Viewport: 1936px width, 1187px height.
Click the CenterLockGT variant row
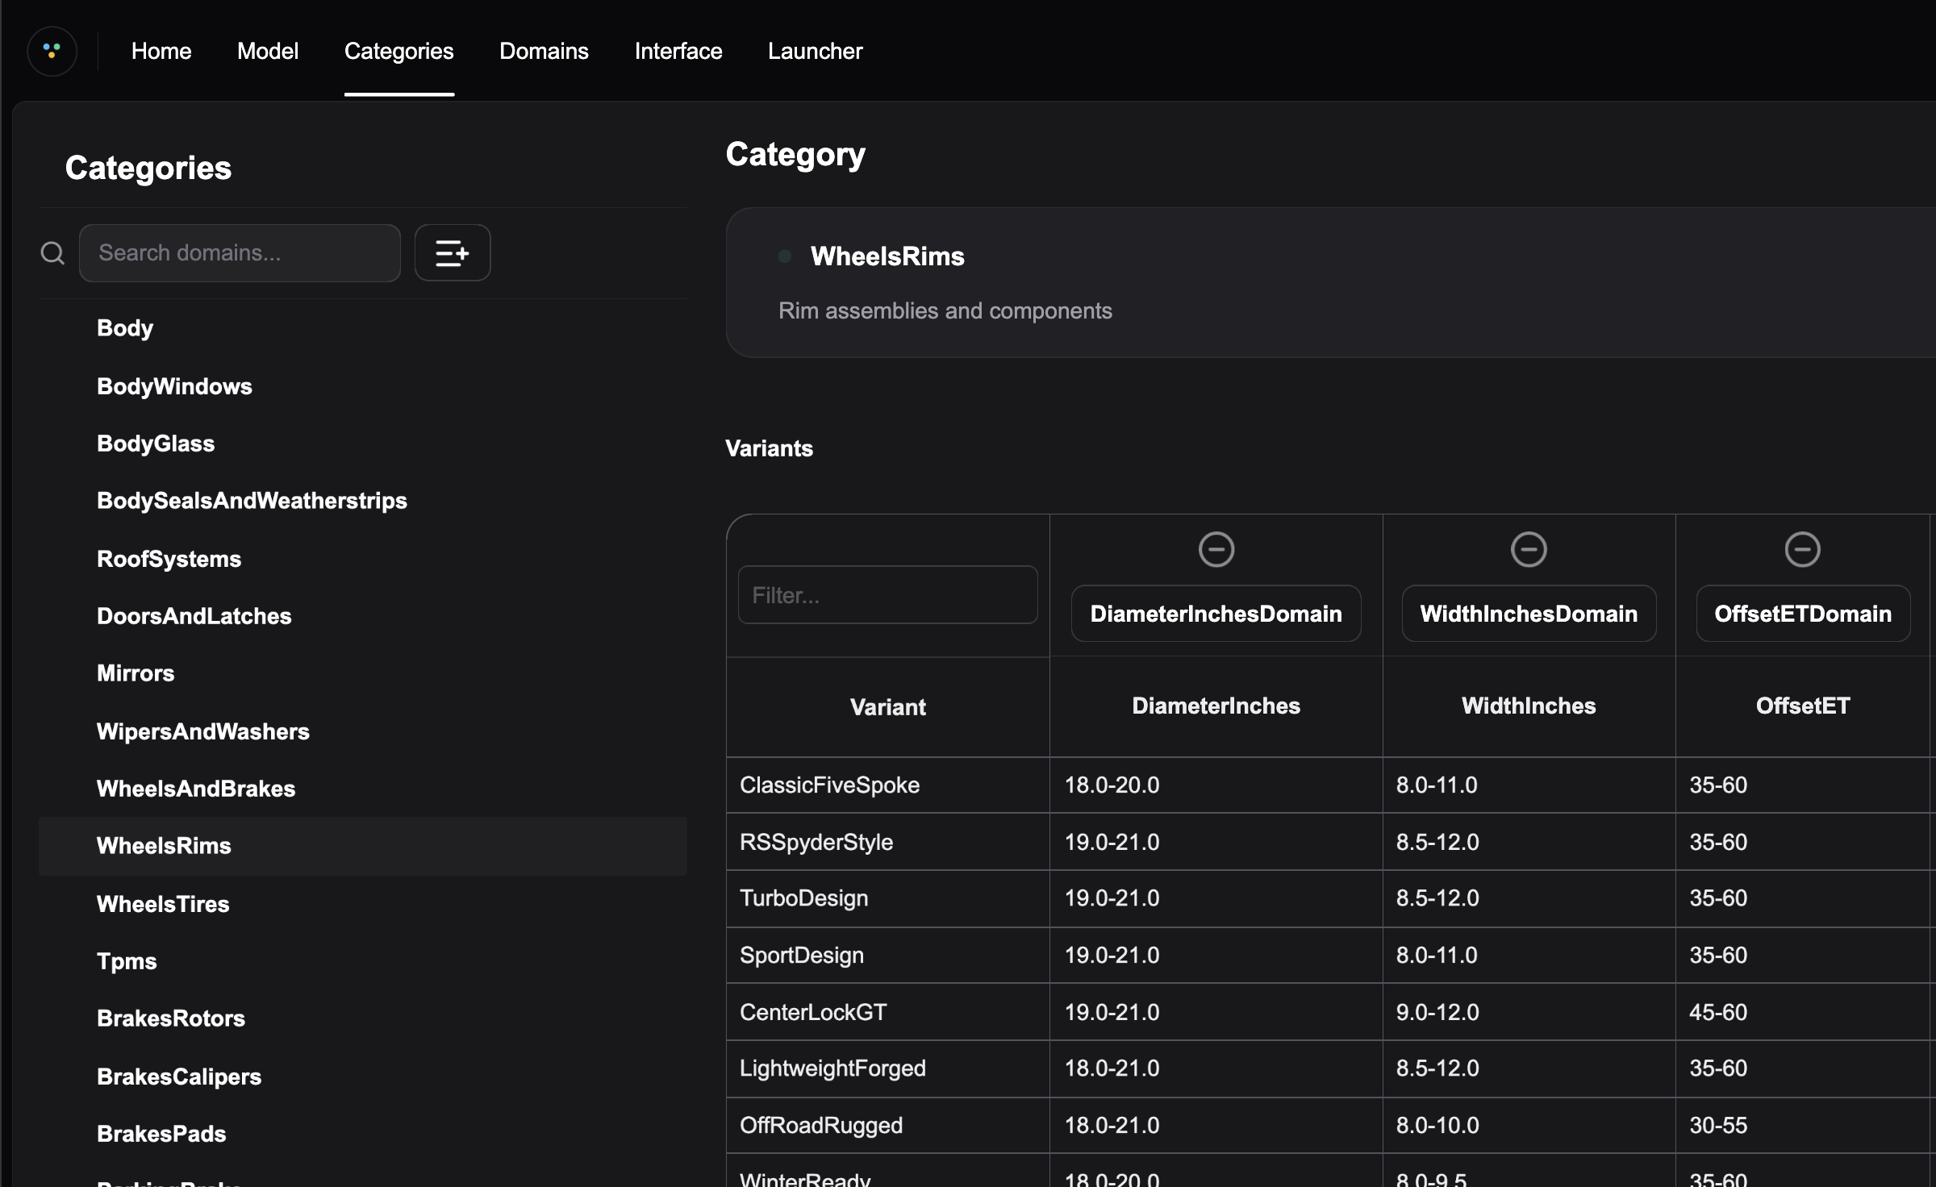click(812, 1012)
